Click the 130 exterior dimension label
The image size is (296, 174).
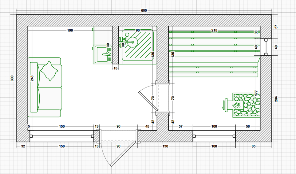165,146
